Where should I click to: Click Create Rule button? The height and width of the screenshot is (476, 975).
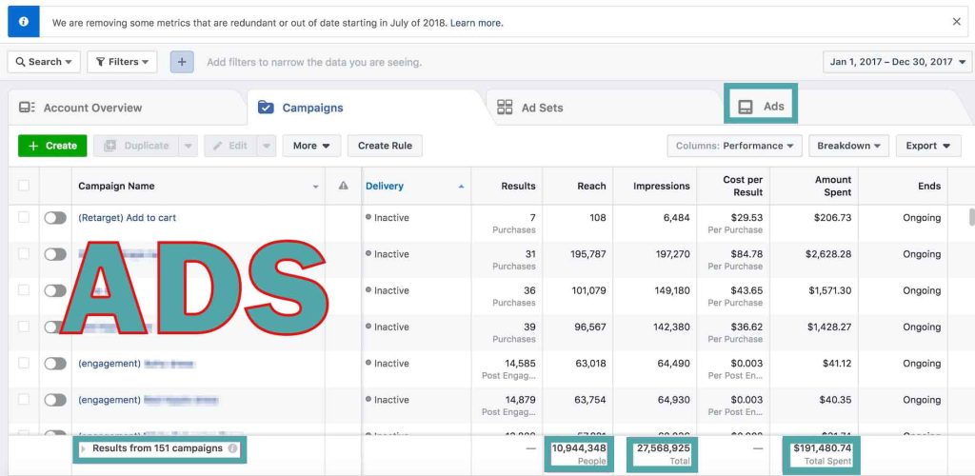pyautogui.click(x=385, y=146)
